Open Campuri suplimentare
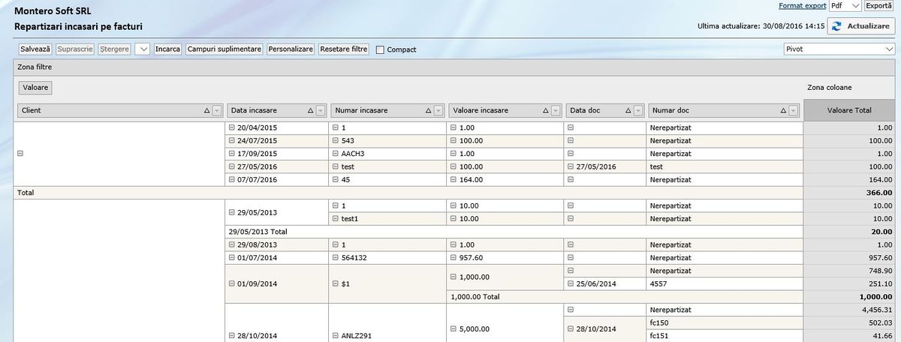 tap(224, 49)
